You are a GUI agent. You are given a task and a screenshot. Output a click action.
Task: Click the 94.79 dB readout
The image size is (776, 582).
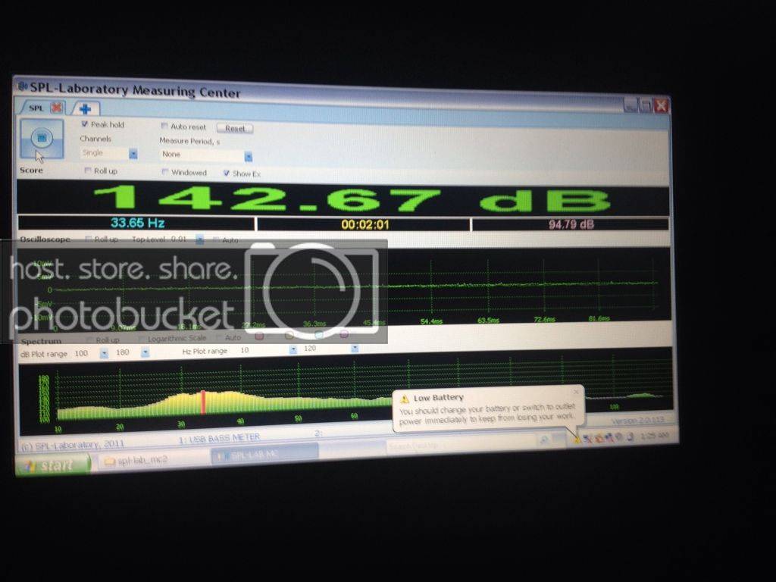tap(571, 224)
